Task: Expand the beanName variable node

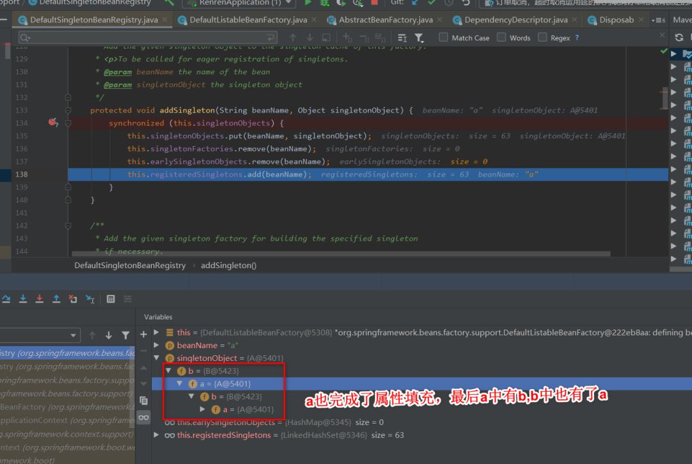Action: coord(158,346)
